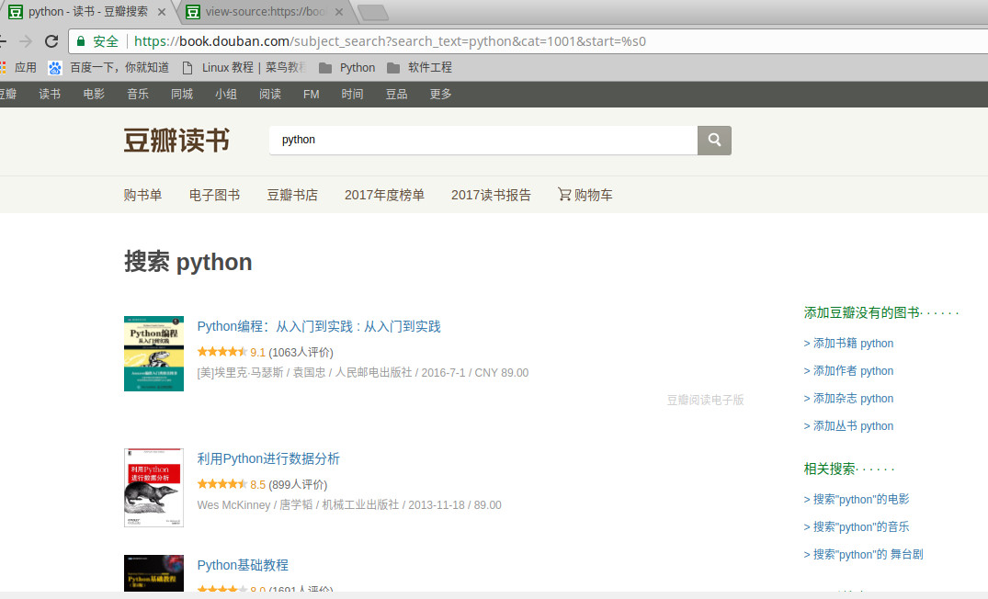Open the 利用Python进行数据分析 title link

(x=268, y=458)
